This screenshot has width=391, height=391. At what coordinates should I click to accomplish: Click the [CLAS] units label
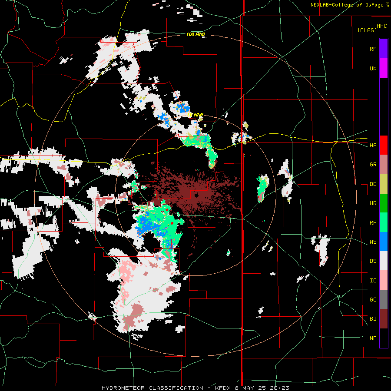[x=367, y=30]
